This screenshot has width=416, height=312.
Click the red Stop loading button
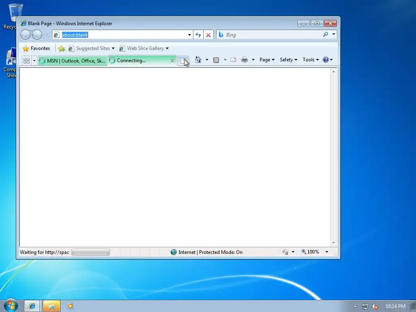[208, 35]
